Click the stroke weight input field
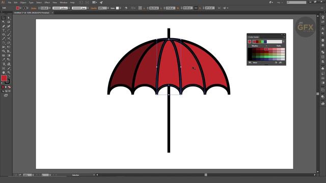The width and height of the screenshot is (326, 183). coord(44,8)
